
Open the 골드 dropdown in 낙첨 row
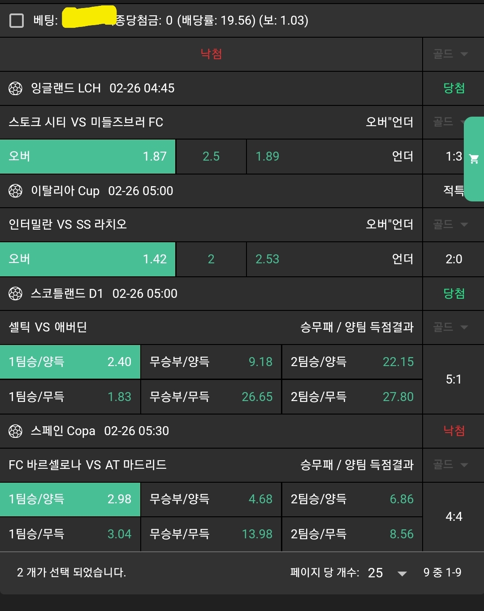click(x=450, y=54)
